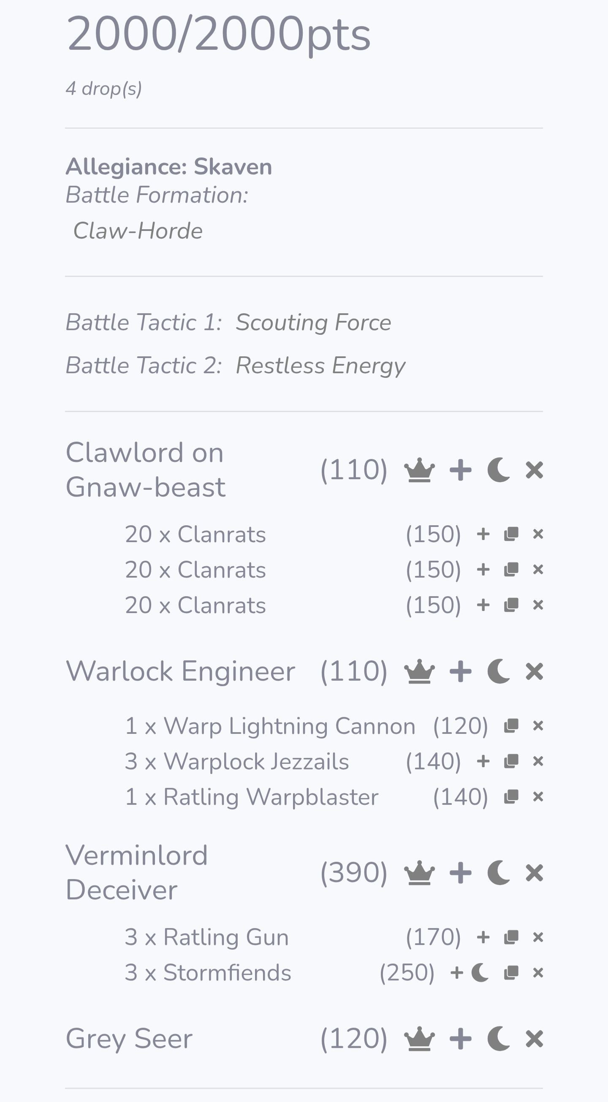Duplicate the first Clanrats unit
The height and width of the screenshot is (1102, 608).
click(x=511, y=534)
